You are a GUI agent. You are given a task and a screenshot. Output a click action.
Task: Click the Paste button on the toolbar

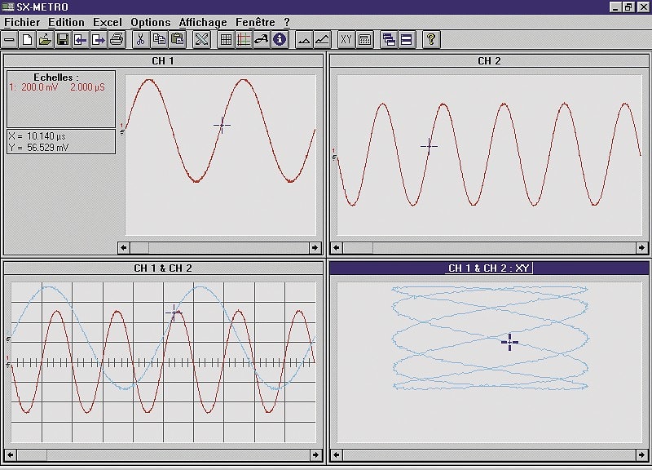(x=177, y=39)
